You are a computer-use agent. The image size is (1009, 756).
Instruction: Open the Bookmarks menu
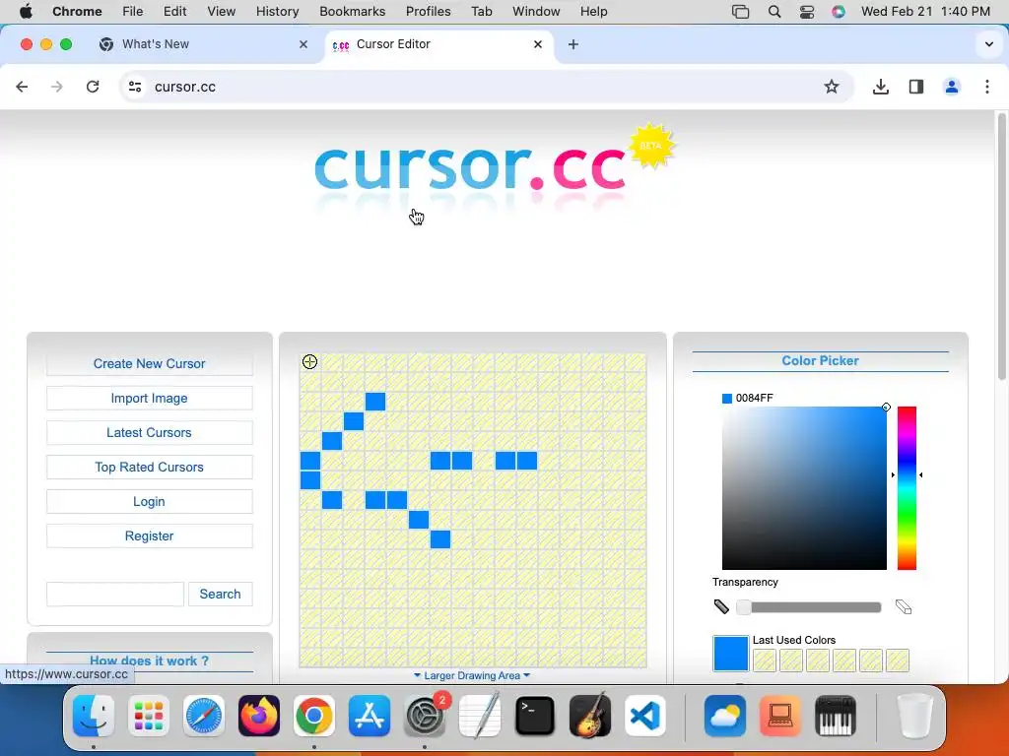click(x=352, y=12)
